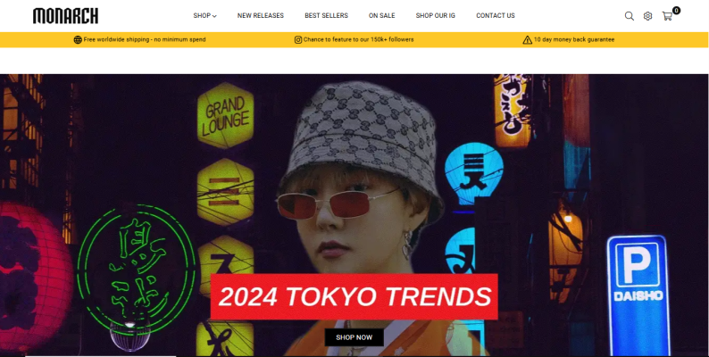This screenshot has height=357, width=709.
Task: Click the Monarch logo
Action: (65, 16)
